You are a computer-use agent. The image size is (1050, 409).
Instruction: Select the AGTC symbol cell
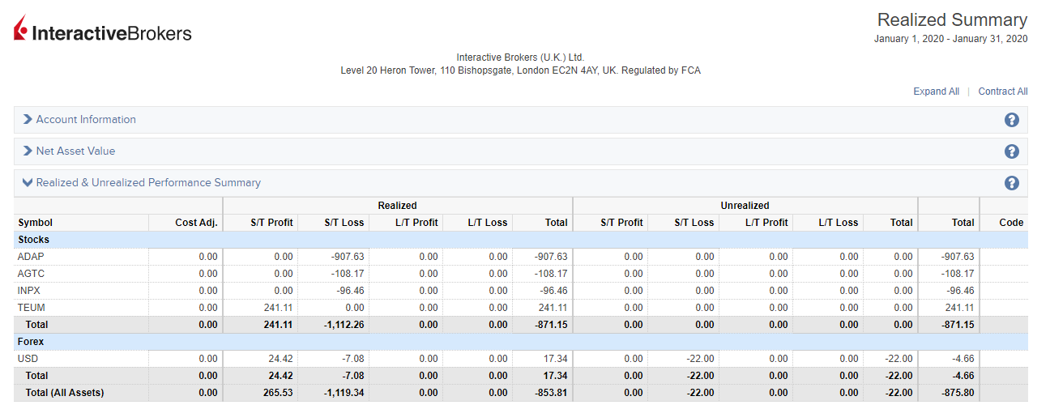[31, 274]
